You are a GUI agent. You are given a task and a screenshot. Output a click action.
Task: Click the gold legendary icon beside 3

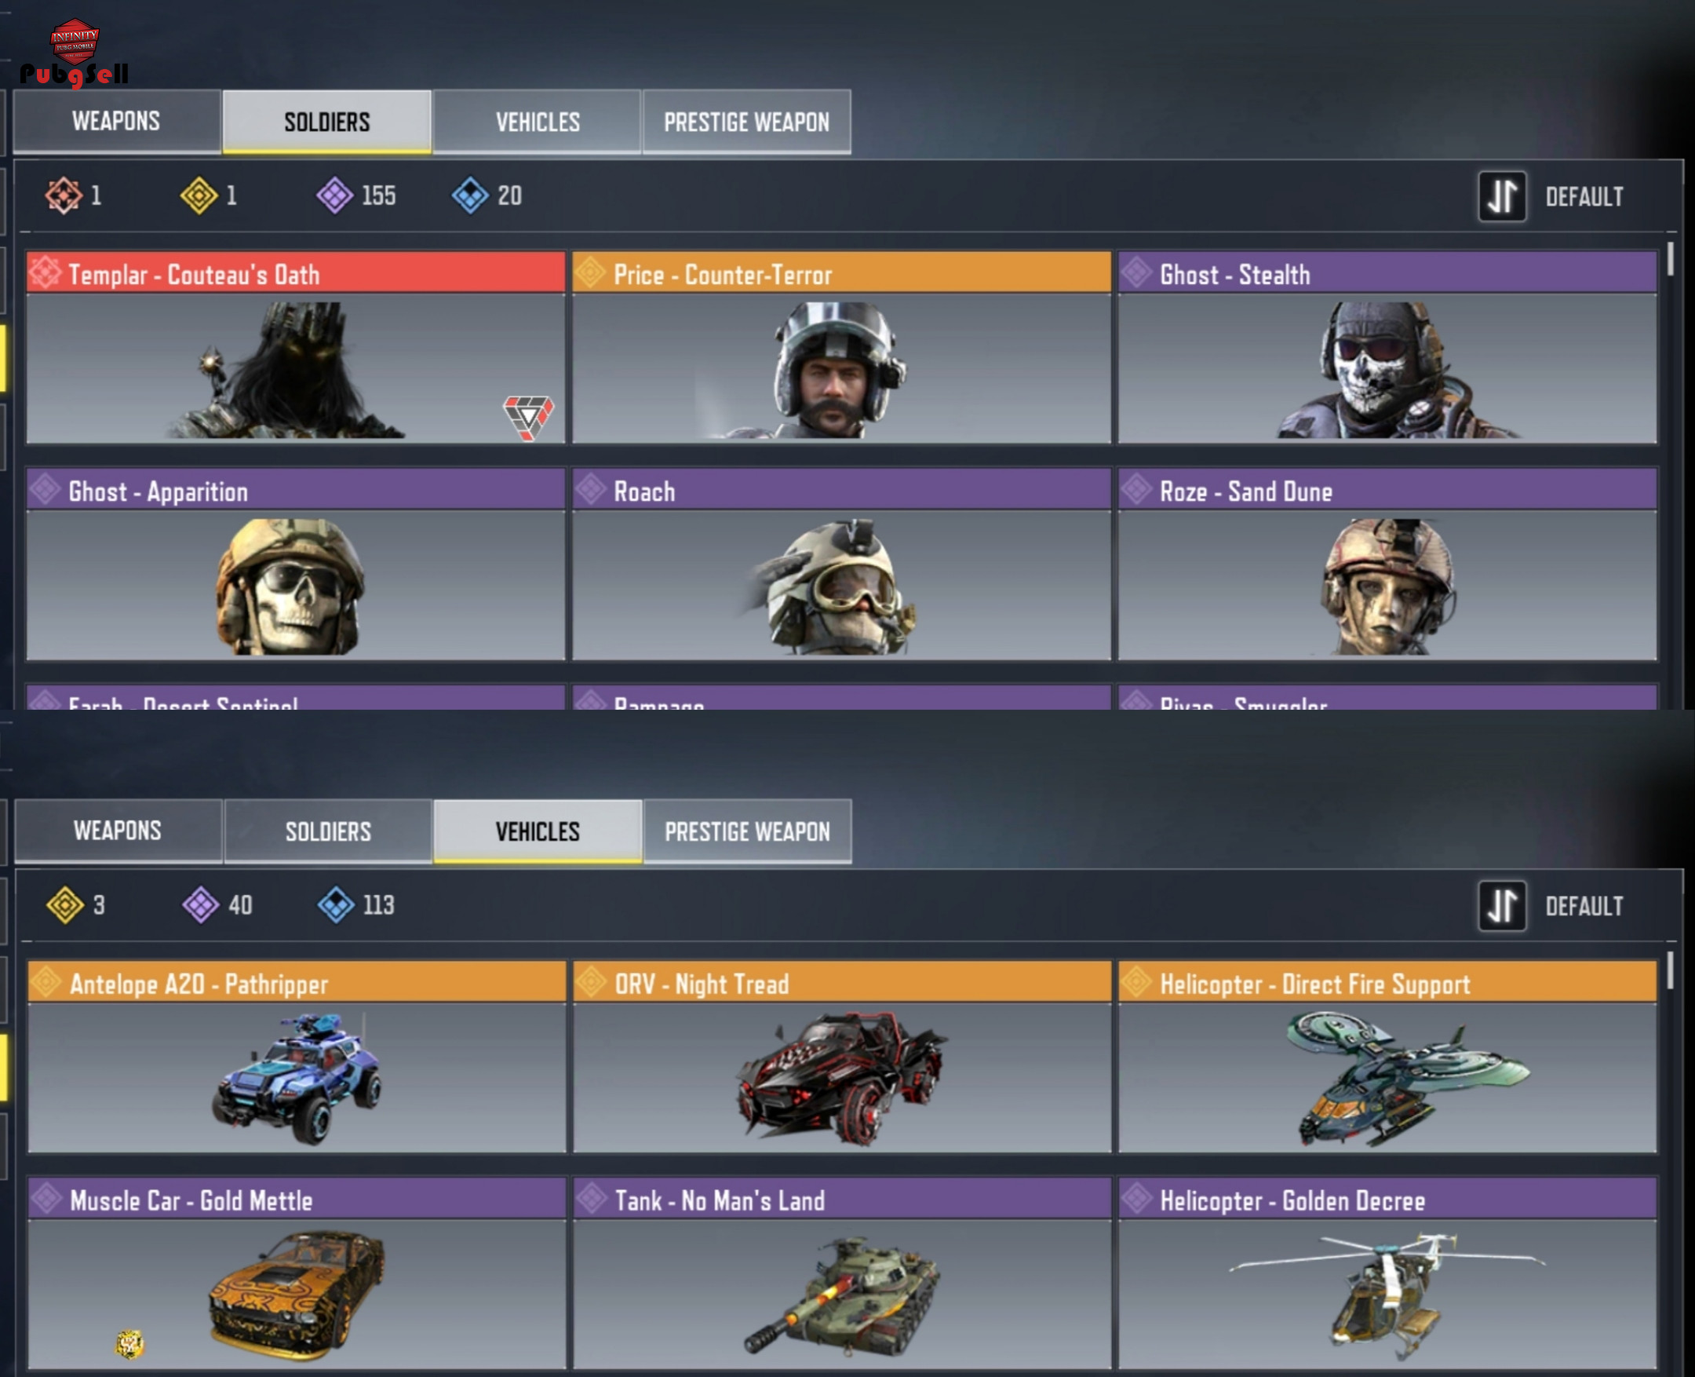coord(65,905)
